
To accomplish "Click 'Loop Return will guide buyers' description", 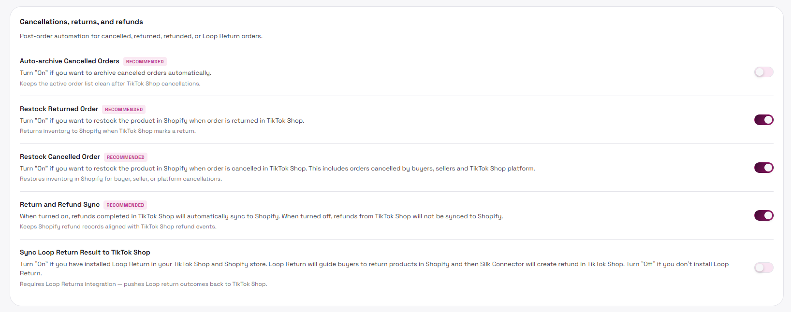I will coord(374,269).
